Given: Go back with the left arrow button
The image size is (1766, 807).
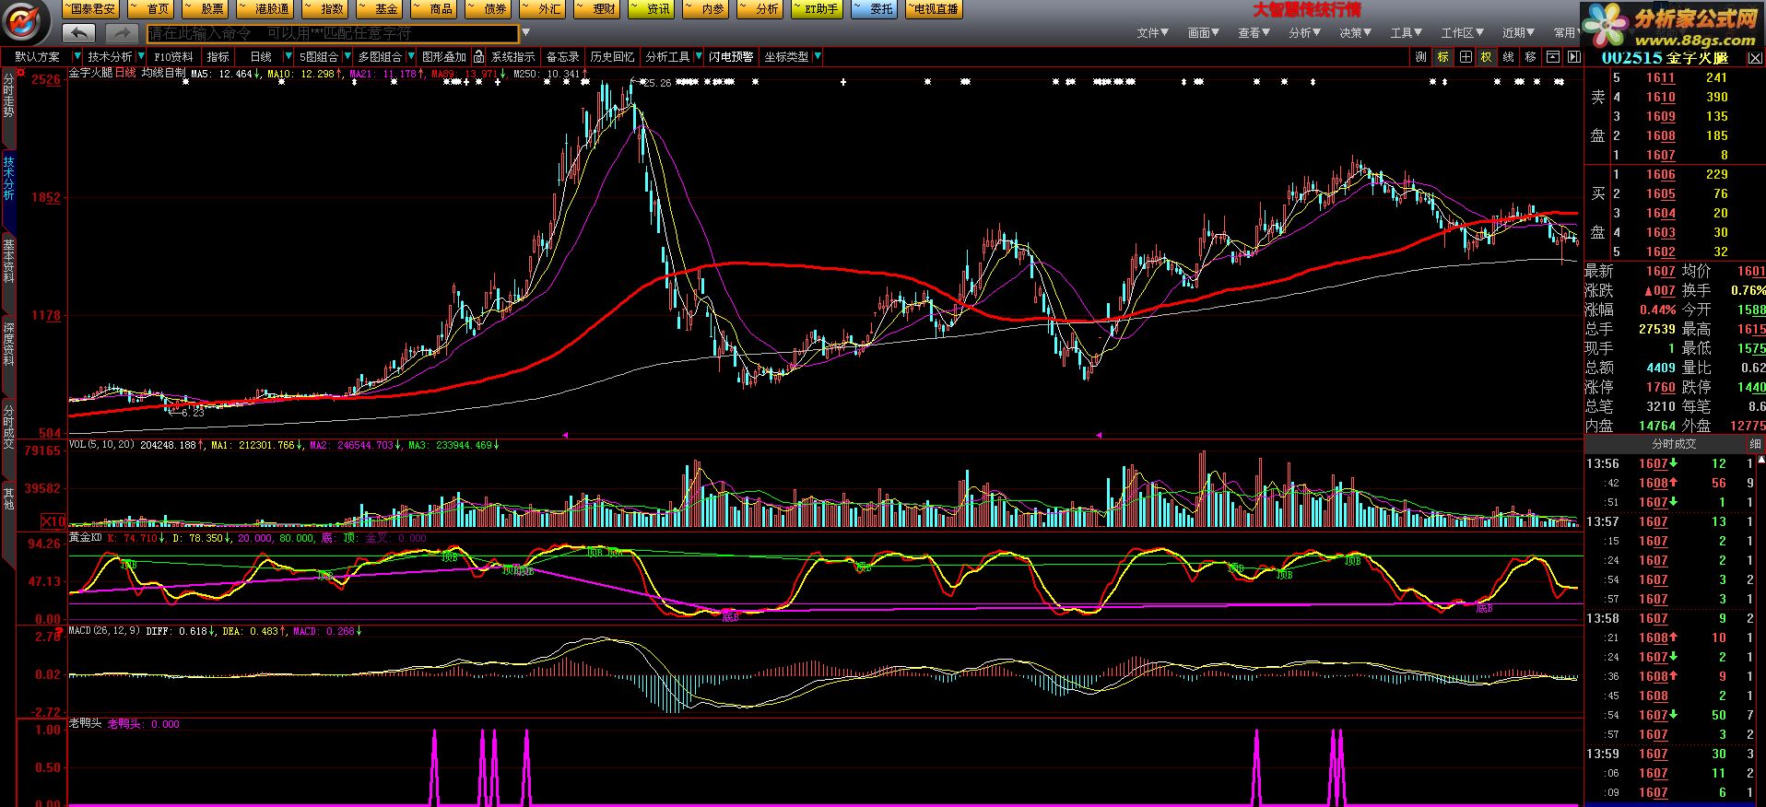Looking at the screenshot, I should pos(79,33).
